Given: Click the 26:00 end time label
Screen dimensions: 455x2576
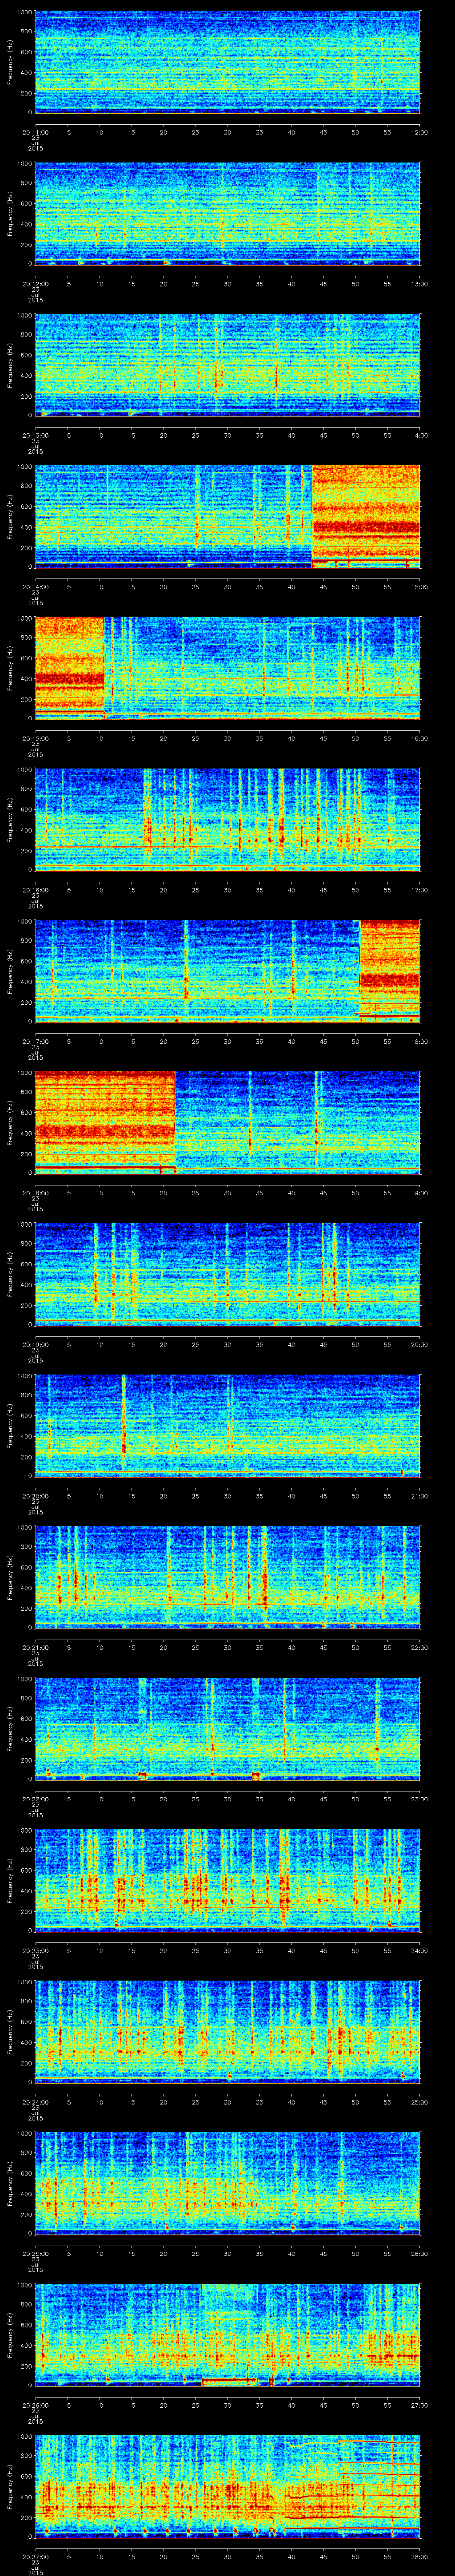Looking at the screenshot, I should (420, 2253).
